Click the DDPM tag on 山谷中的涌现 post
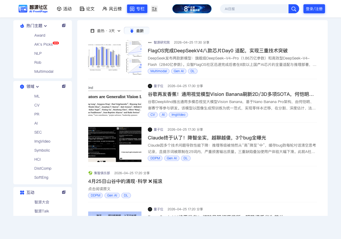The width and height of the screenshot is (341, 239). click(95, 195)
